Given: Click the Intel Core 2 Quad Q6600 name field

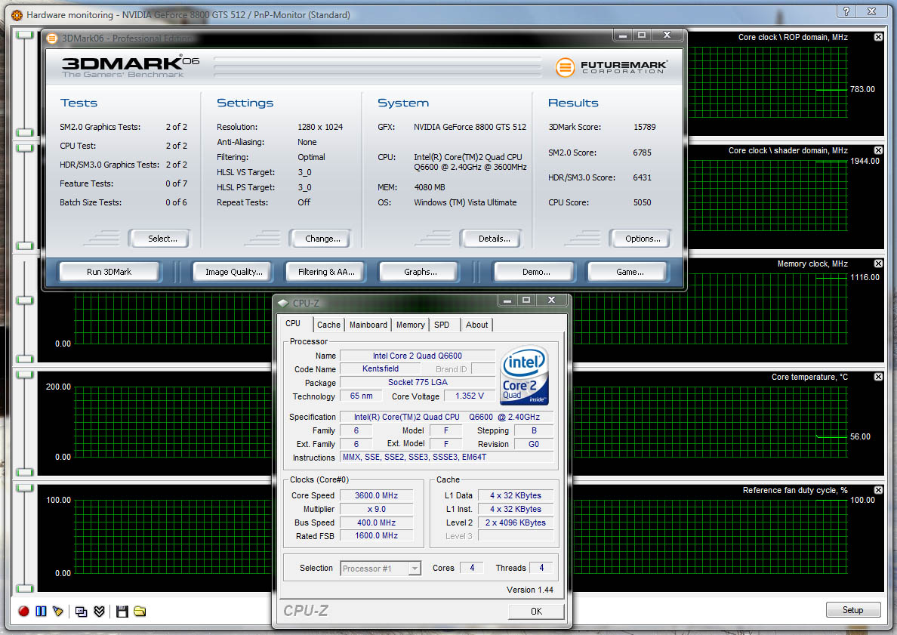Looking at the screenshot, I should coord(417,356).
